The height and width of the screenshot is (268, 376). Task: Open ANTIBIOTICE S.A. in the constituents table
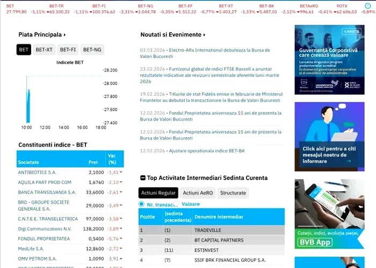coord(37,172)
